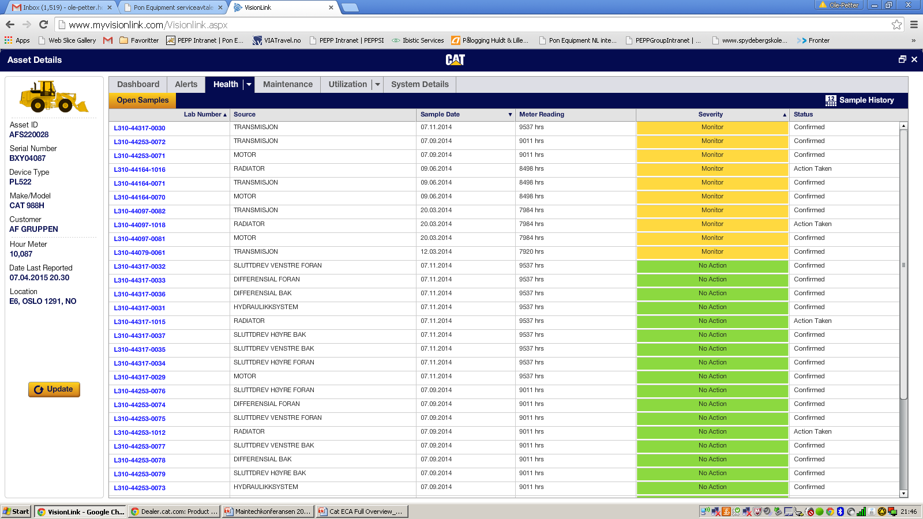Click the table scrollbar down arrow
Image resolution: width=923 pixels, height=519 pixels.
[x=904, y=494]
